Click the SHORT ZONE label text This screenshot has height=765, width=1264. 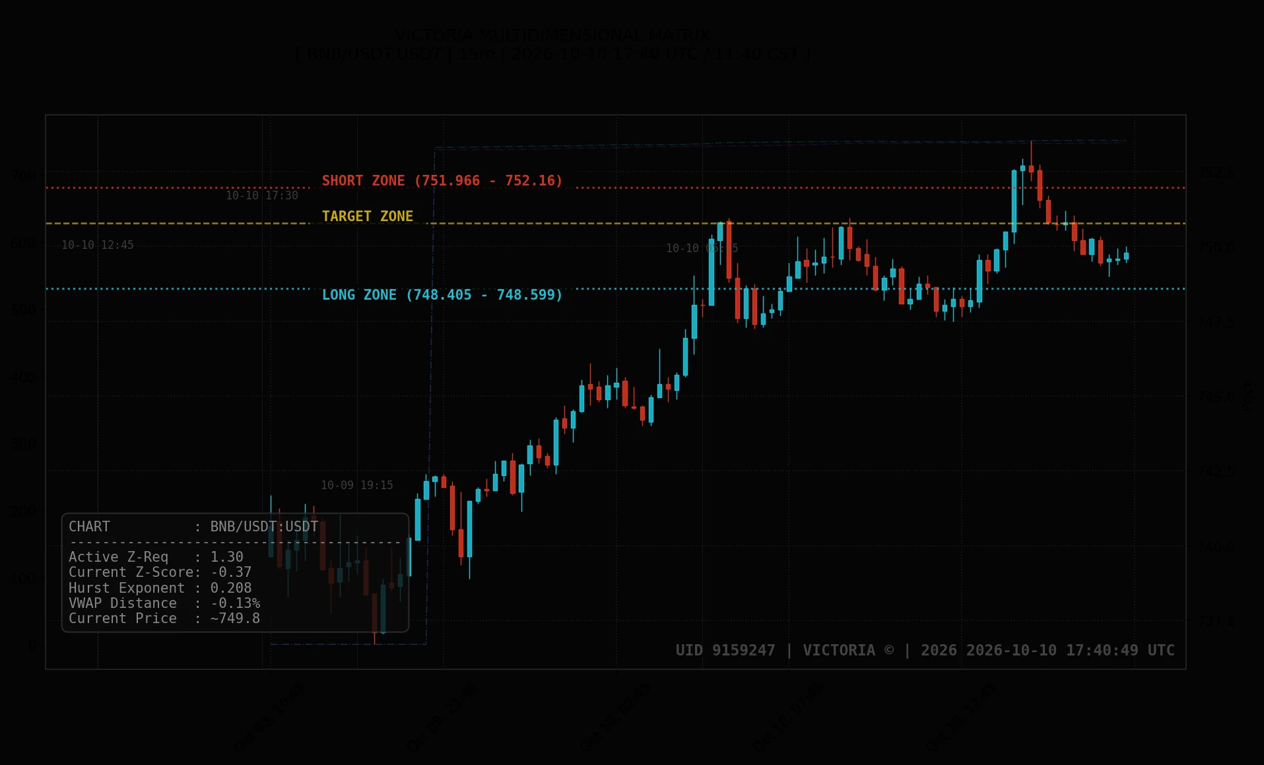pyautogui.click(x=442, y=181)
